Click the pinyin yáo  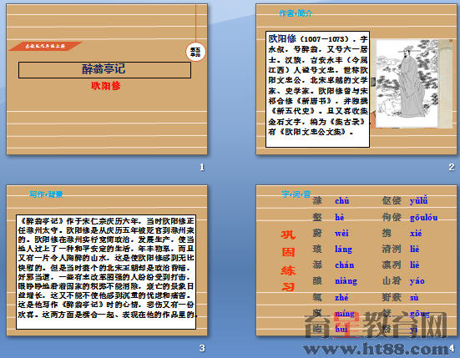point(417,281)
